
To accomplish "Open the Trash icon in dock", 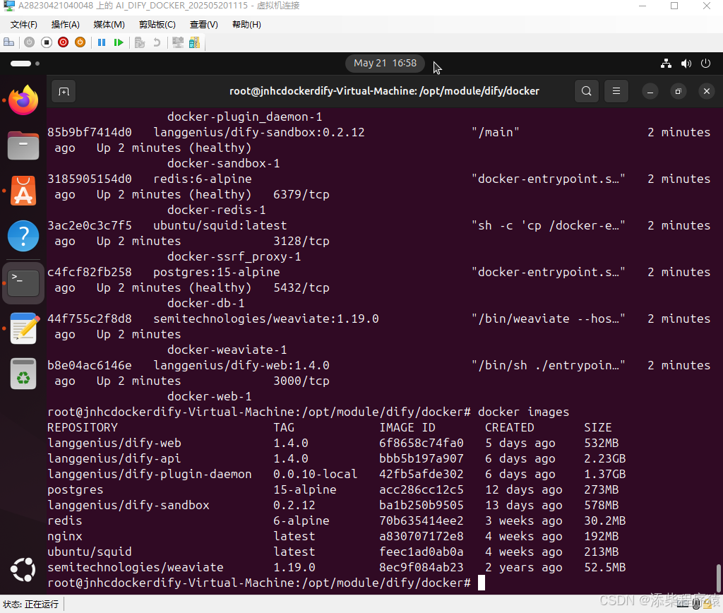I will (23, 373).
